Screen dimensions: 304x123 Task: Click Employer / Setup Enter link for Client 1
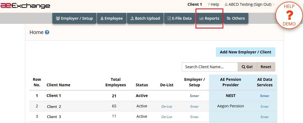click(x=194, y=96)
